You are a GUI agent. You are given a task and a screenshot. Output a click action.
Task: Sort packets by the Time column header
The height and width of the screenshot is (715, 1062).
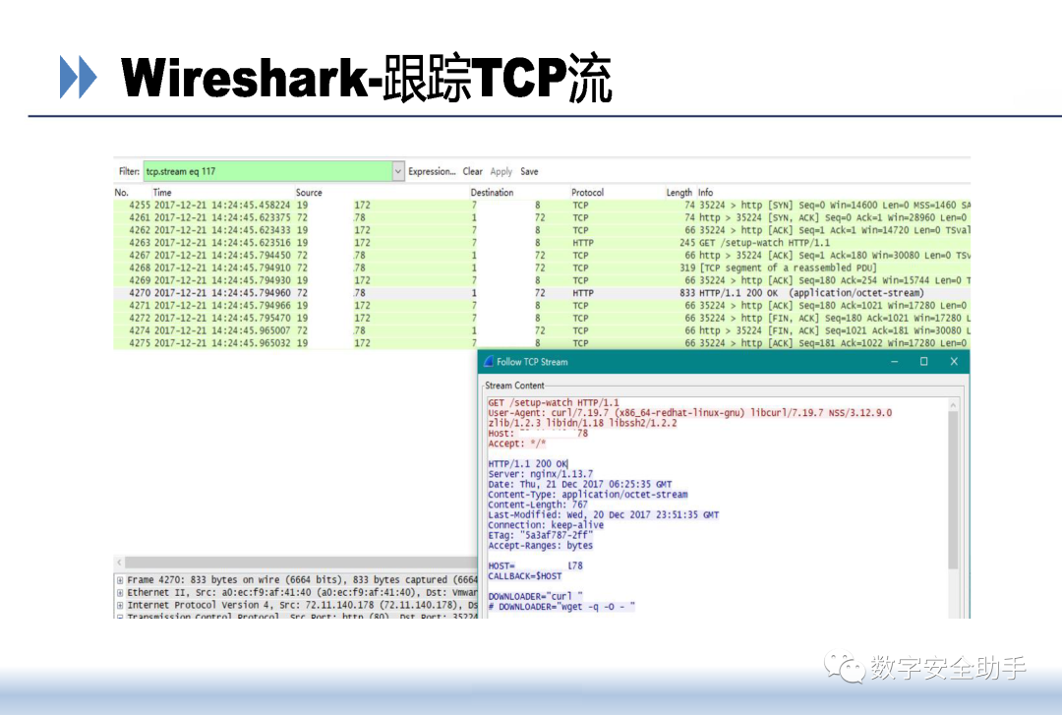162,193
